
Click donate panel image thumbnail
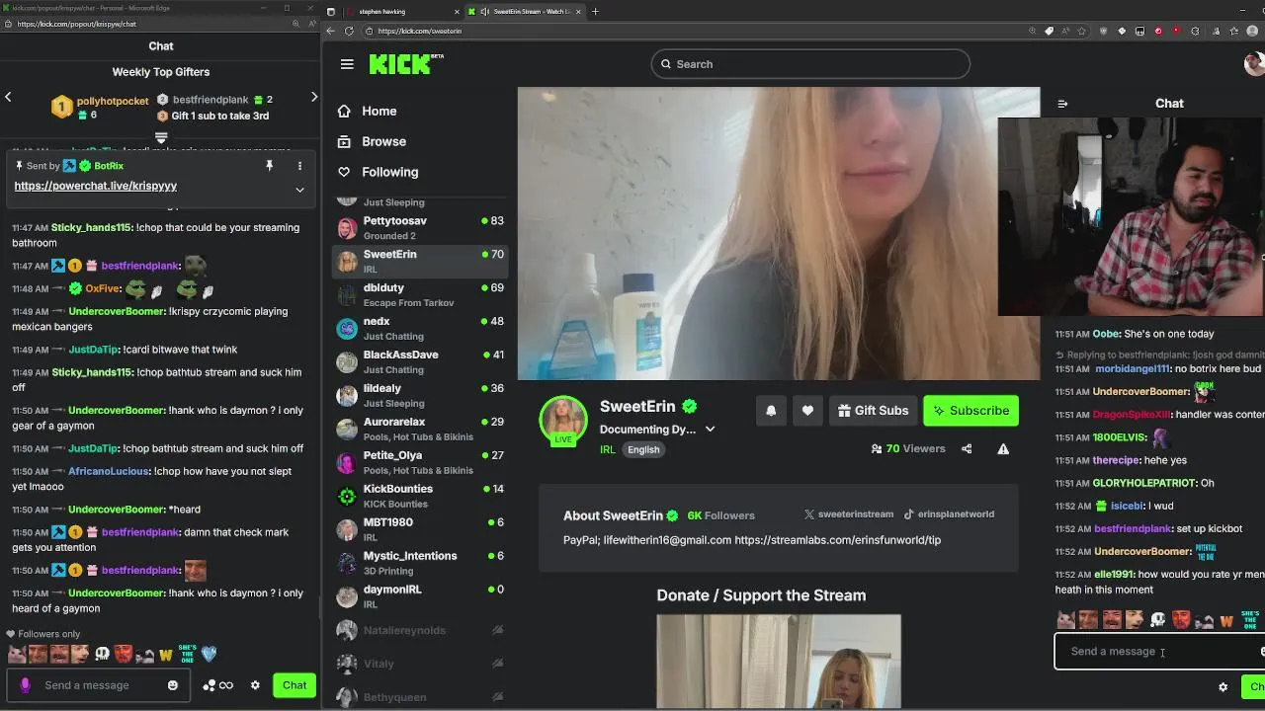pos(779,661)
